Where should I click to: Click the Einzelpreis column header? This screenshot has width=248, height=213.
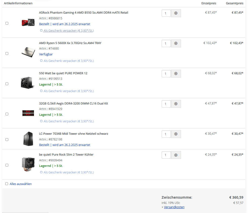(x=209, y=3)
